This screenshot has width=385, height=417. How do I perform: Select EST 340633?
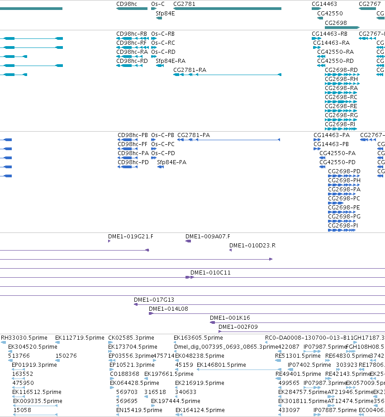[x=186, y=392]
